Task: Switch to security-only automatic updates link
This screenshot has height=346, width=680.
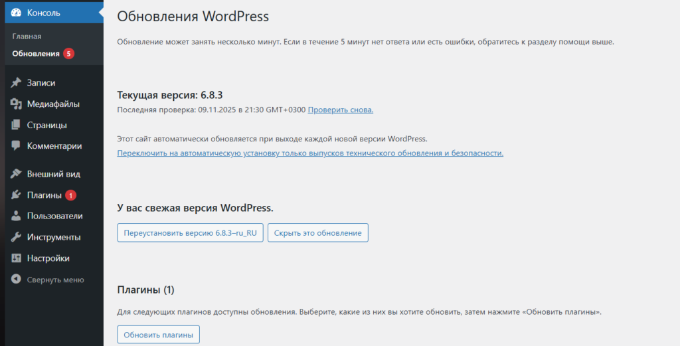Action: [310, 153]
